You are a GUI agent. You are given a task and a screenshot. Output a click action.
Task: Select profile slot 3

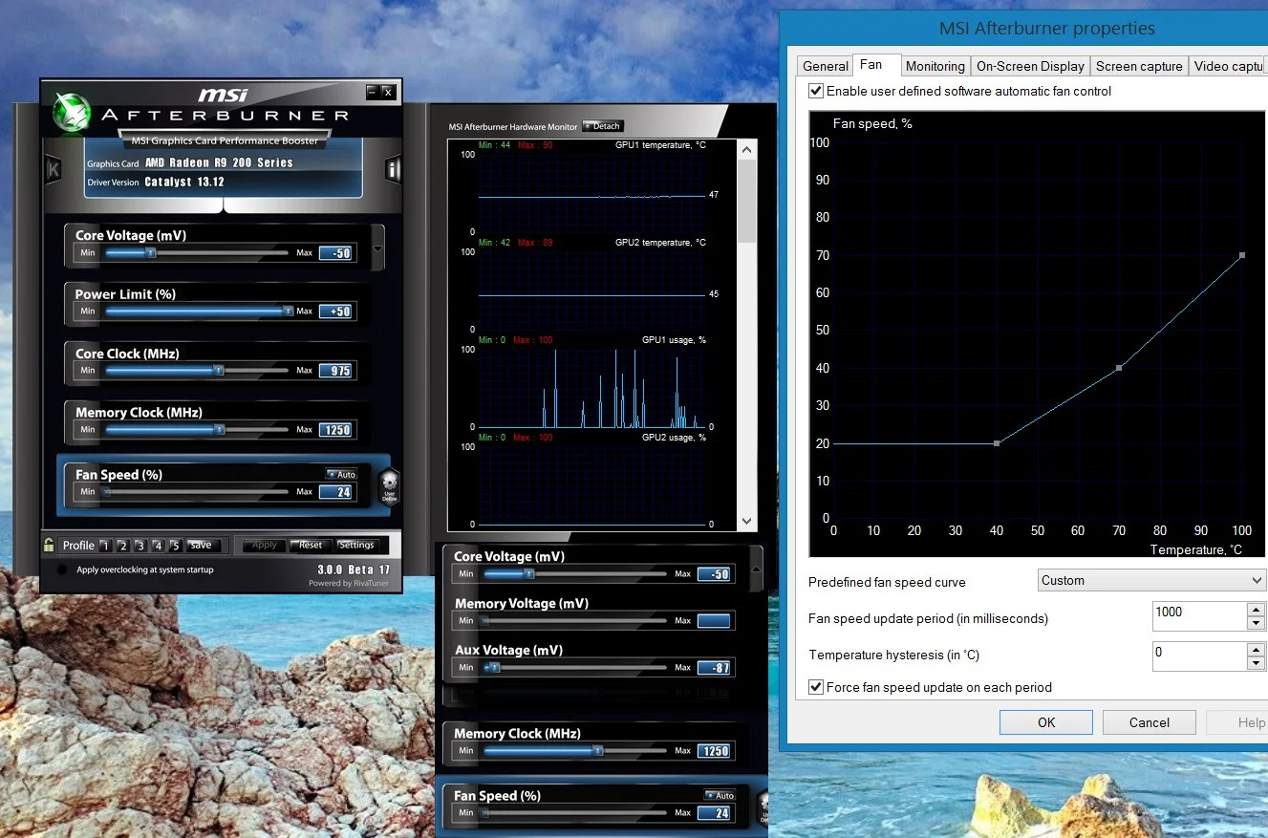tap(140, 546)
